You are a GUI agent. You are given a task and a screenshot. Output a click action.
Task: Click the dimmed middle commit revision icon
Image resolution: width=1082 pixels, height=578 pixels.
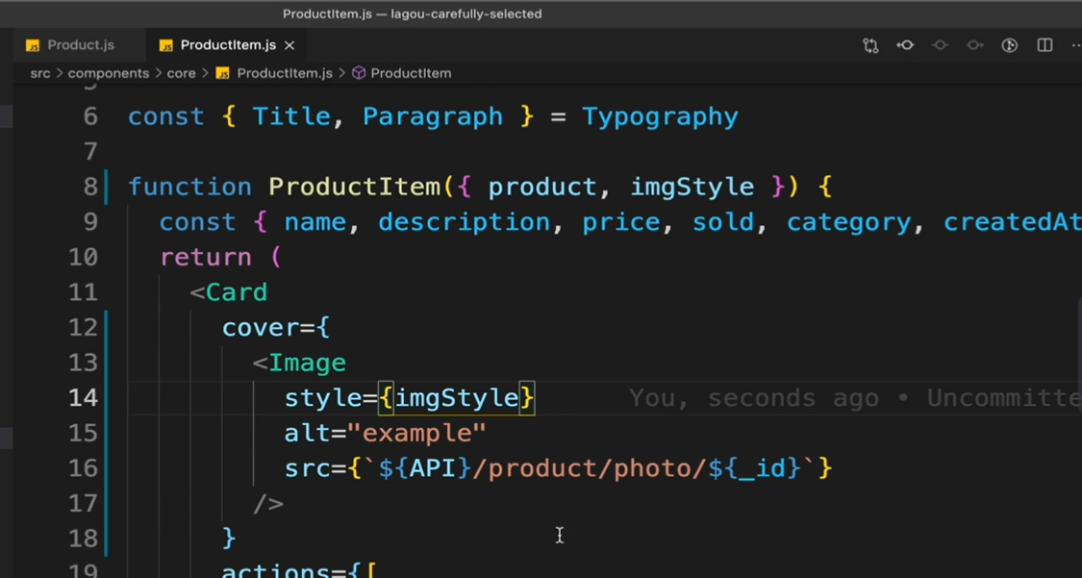point(940,45)
